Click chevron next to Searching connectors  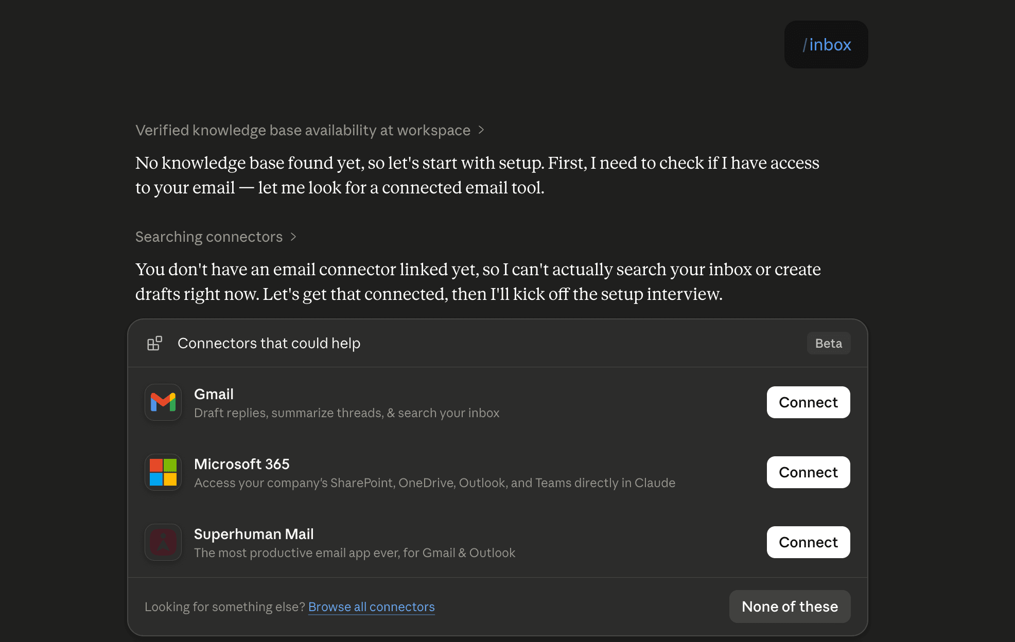tap(293, 237)
